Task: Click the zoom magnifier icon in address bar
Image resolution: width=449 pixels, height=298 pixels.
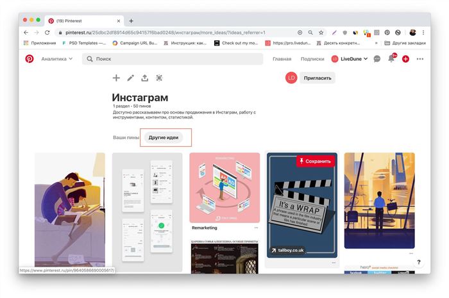Action: pyautogui.click(x=310, y=33)
